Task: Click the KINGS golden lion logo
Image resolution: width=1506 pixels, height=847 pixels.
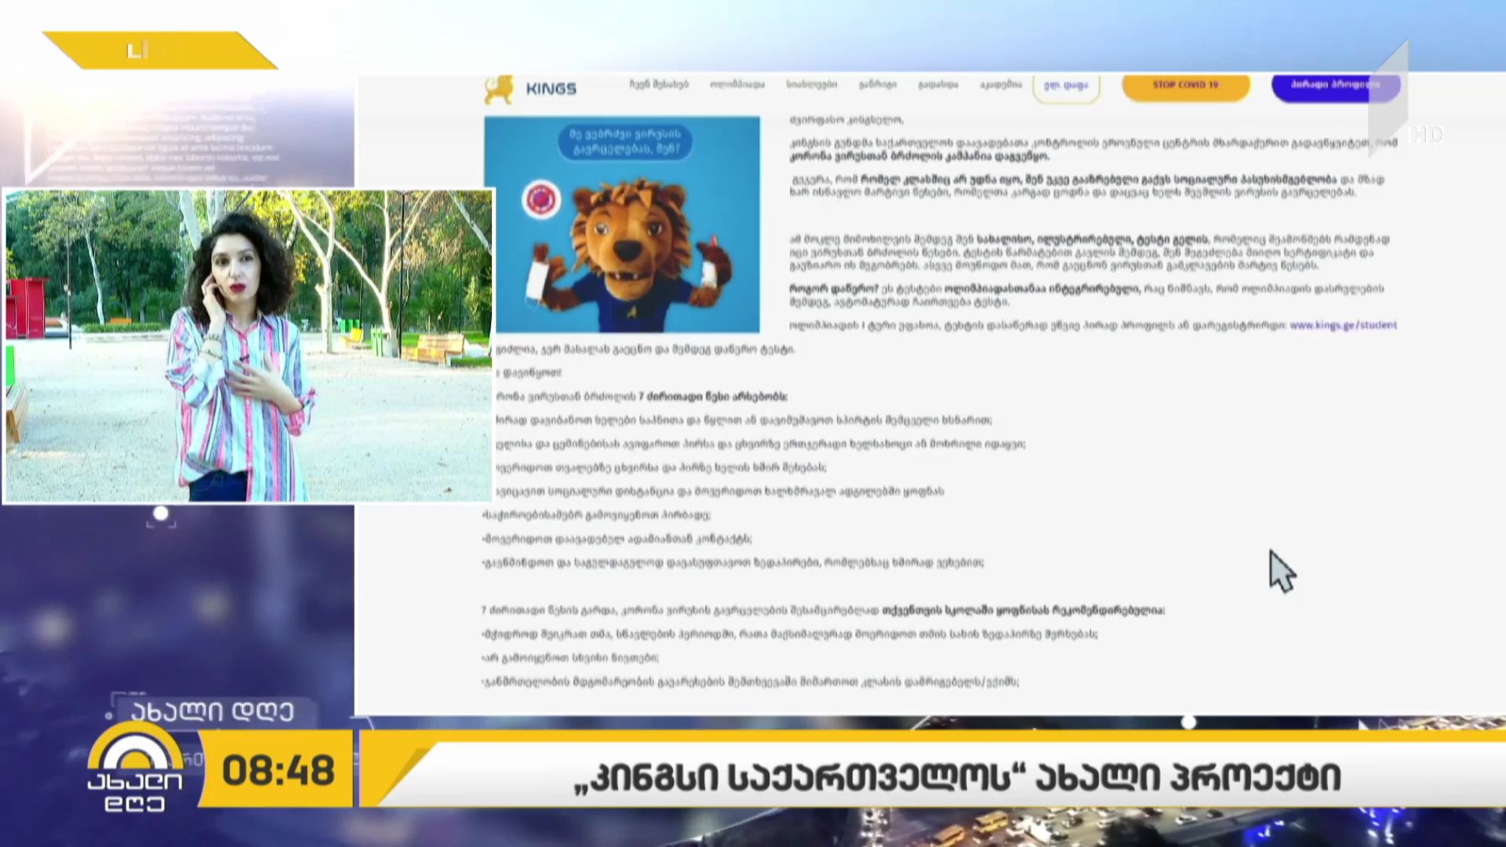Action: click(x=499, y=89)
